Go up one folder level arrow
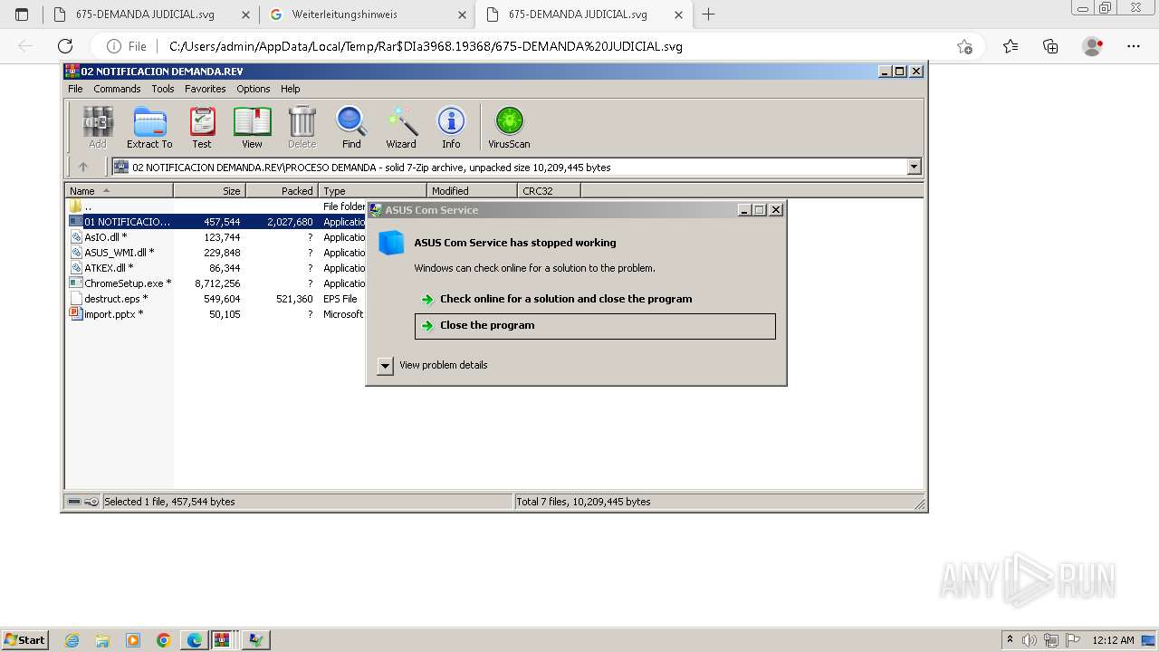 tap(83, 167)
